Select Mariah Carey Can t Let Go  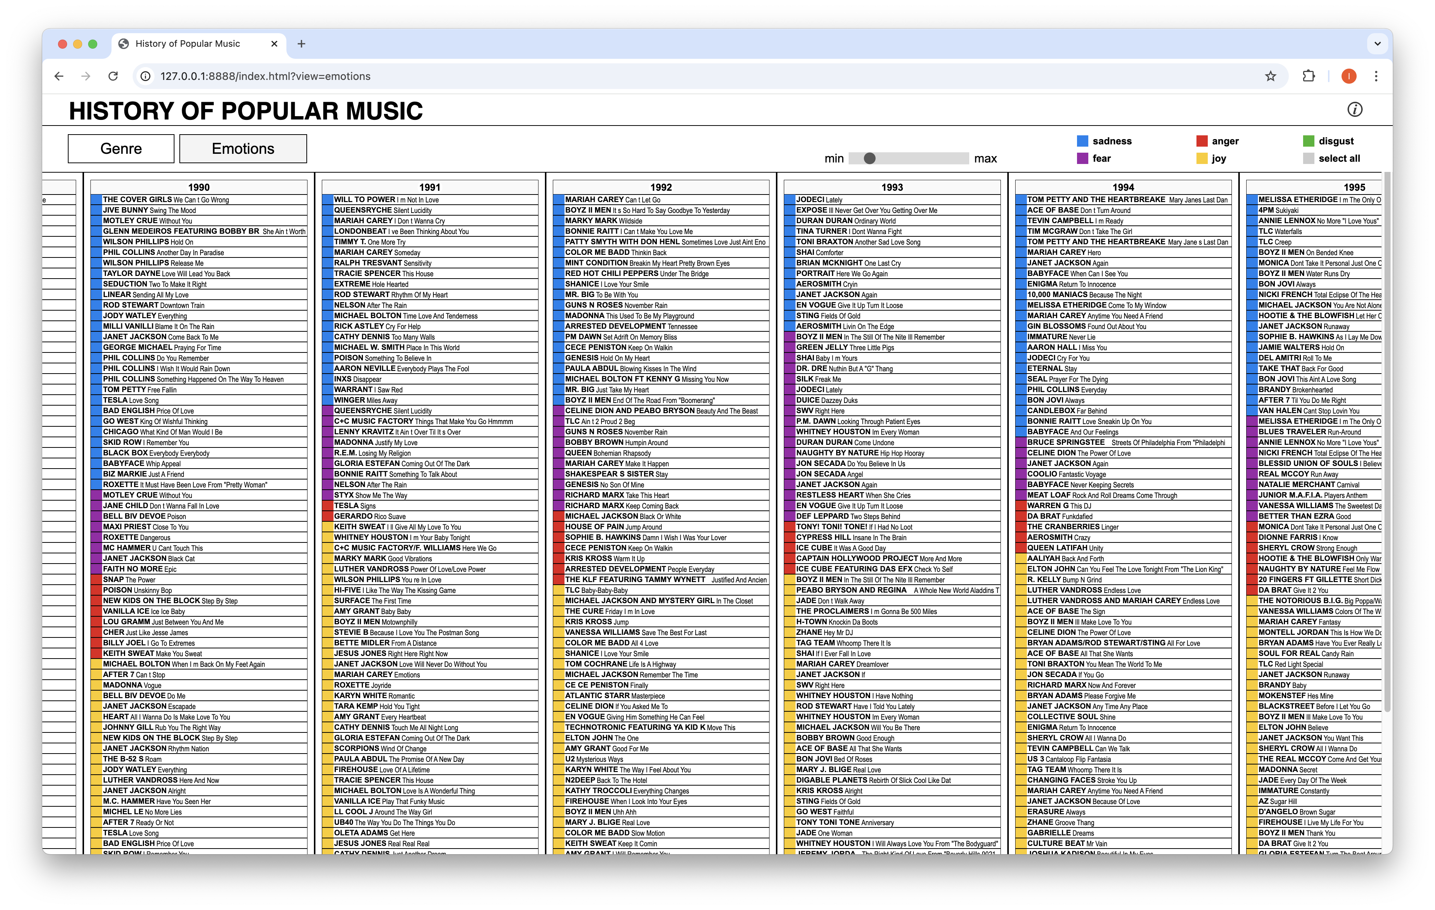661,200
